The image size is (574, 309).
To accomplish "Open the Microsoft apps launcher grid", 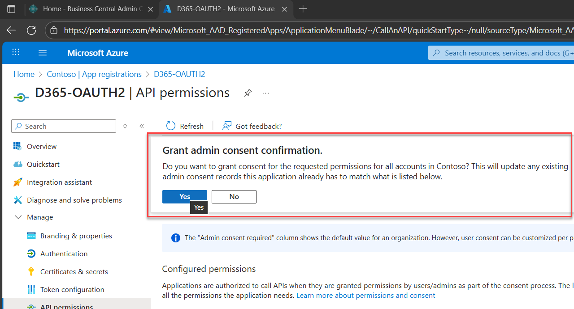I will tap(16, 52).
